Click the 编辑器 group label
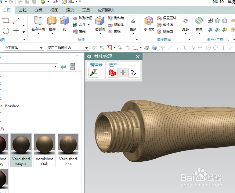This screenshot has width=235, height=193. pos(96,65)
